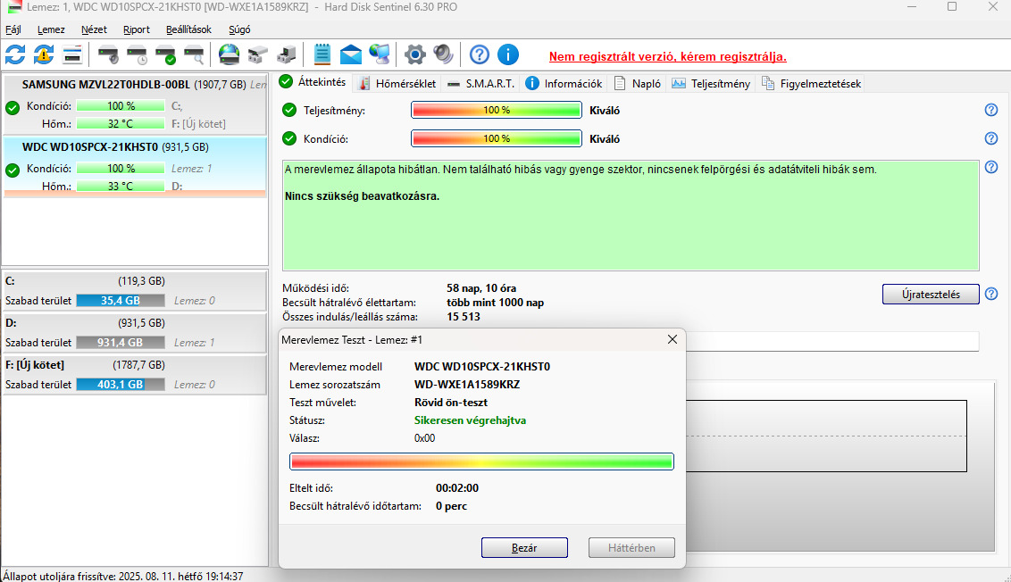
Task: Click the test progress bar in dialog
Action: pos(481,461)
